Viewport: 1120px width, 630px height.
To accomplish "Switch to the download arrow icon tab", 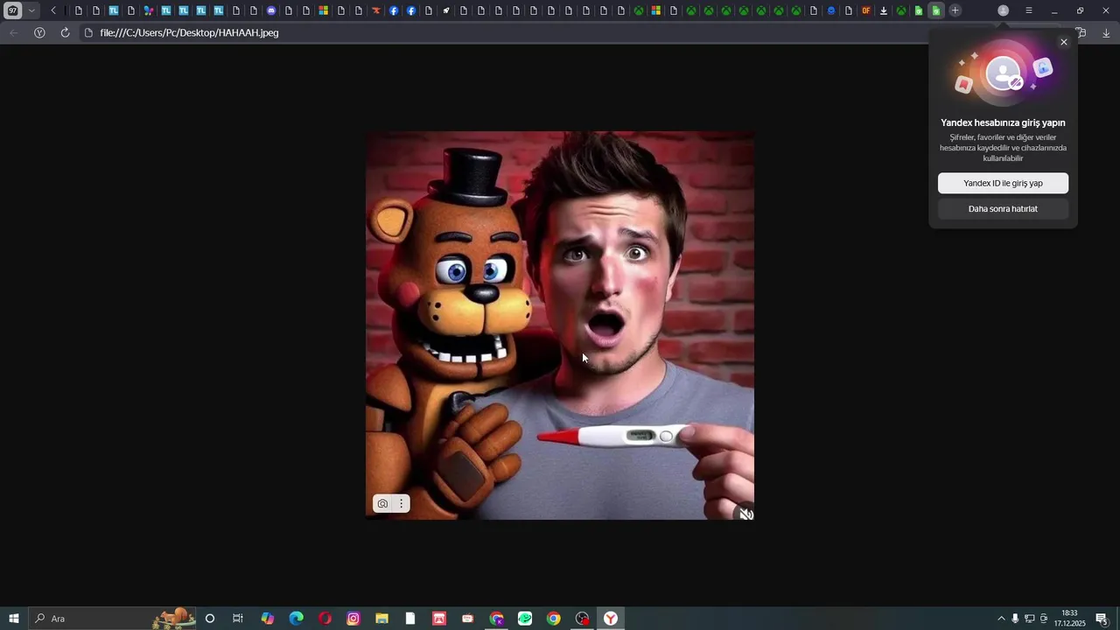I will pyautogui.click(x=884, y=10).
